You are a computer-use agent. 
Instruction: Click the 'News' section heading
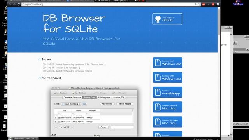(x=47, y=59)
